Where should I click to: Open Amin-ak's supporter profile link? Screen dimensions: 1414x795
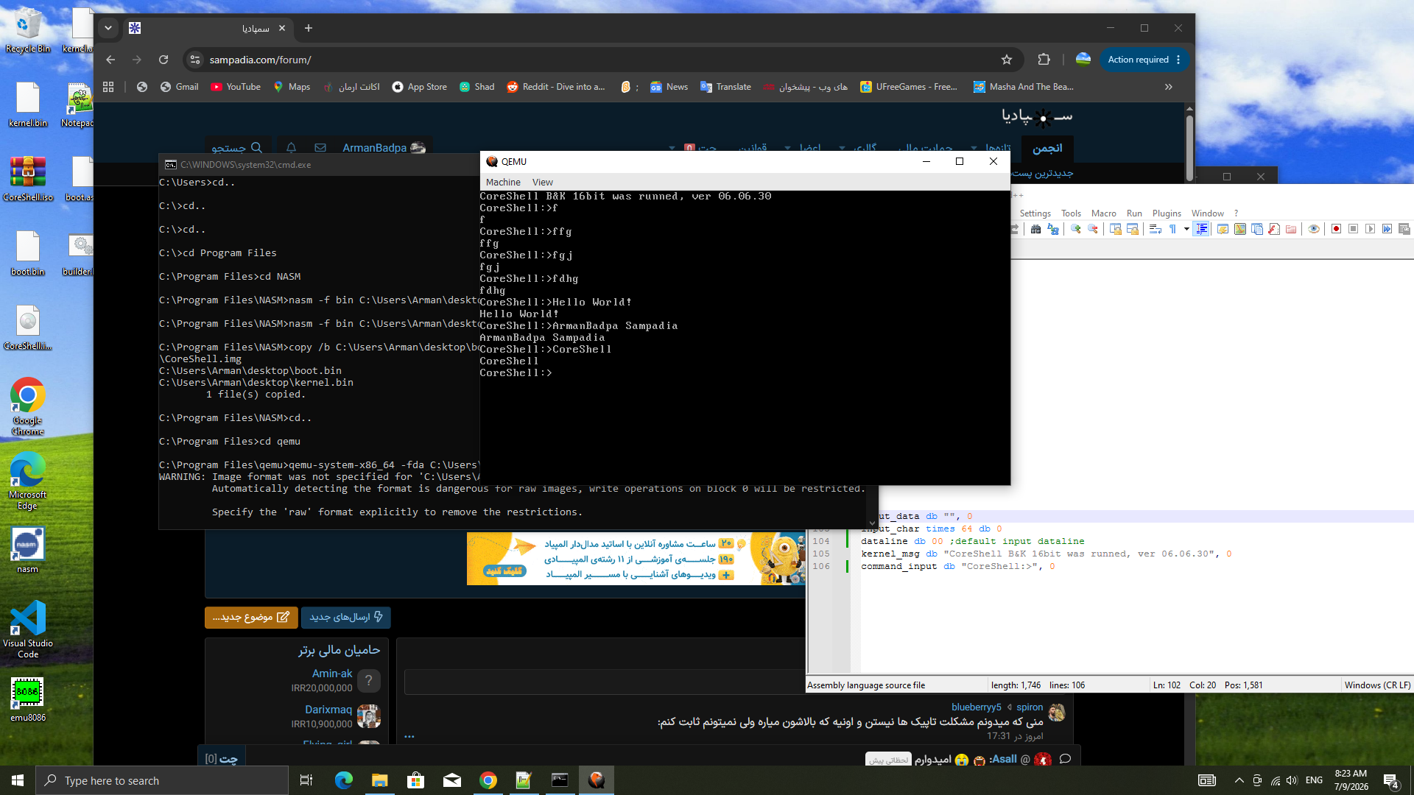click(x=332, y=674)
